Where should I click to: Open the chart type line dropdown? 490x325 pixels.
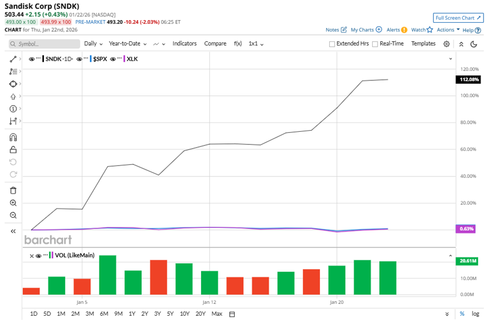159,44
